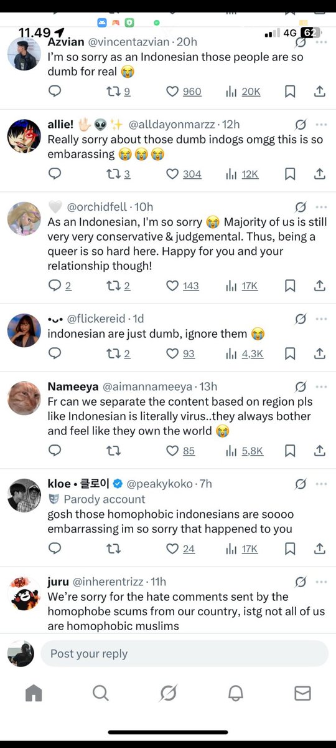Open more options on Azvian's reply
The height and width of the screenshot is (748, 336).
321,42
